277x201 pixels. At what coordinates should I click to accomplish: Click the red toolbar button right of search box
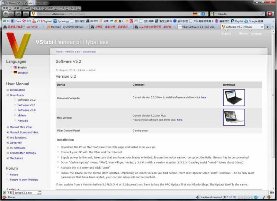(x=270, y=14)
